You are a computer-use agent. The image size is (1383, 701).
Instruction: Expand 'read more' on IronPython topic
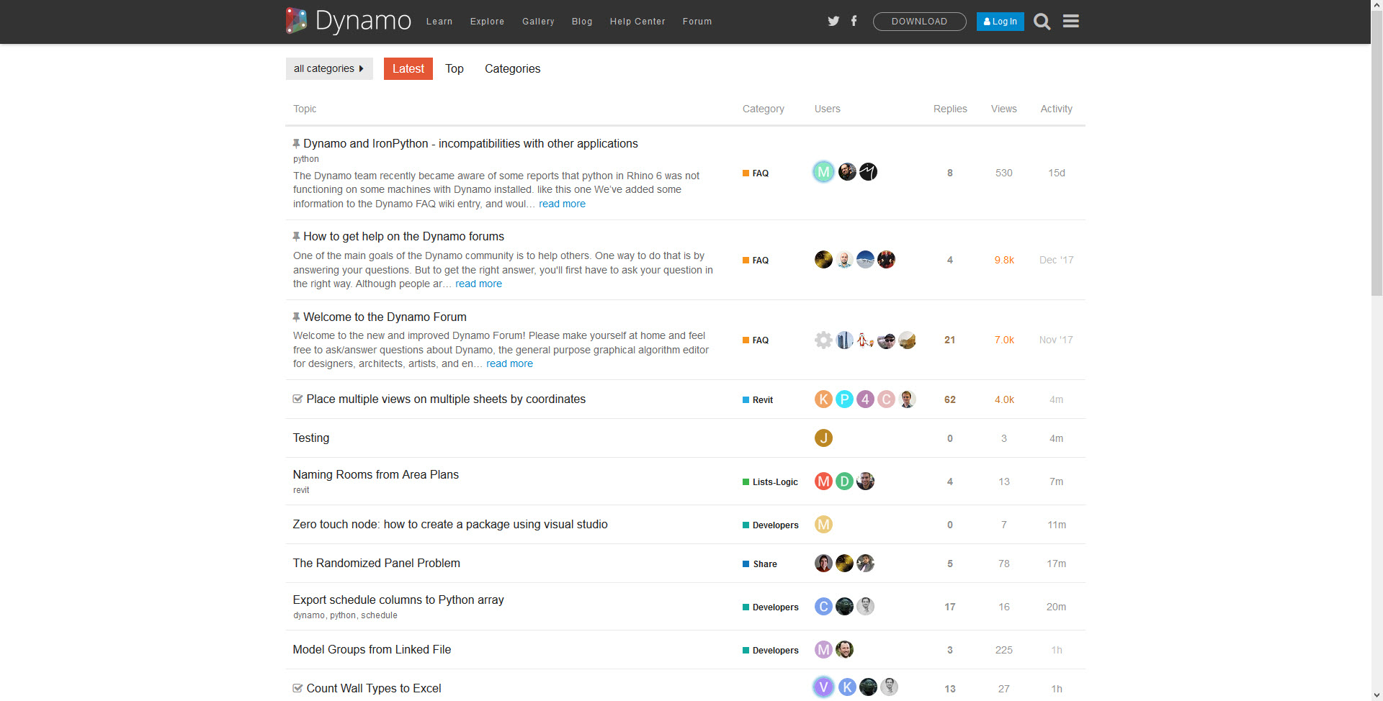coord(562,204)
